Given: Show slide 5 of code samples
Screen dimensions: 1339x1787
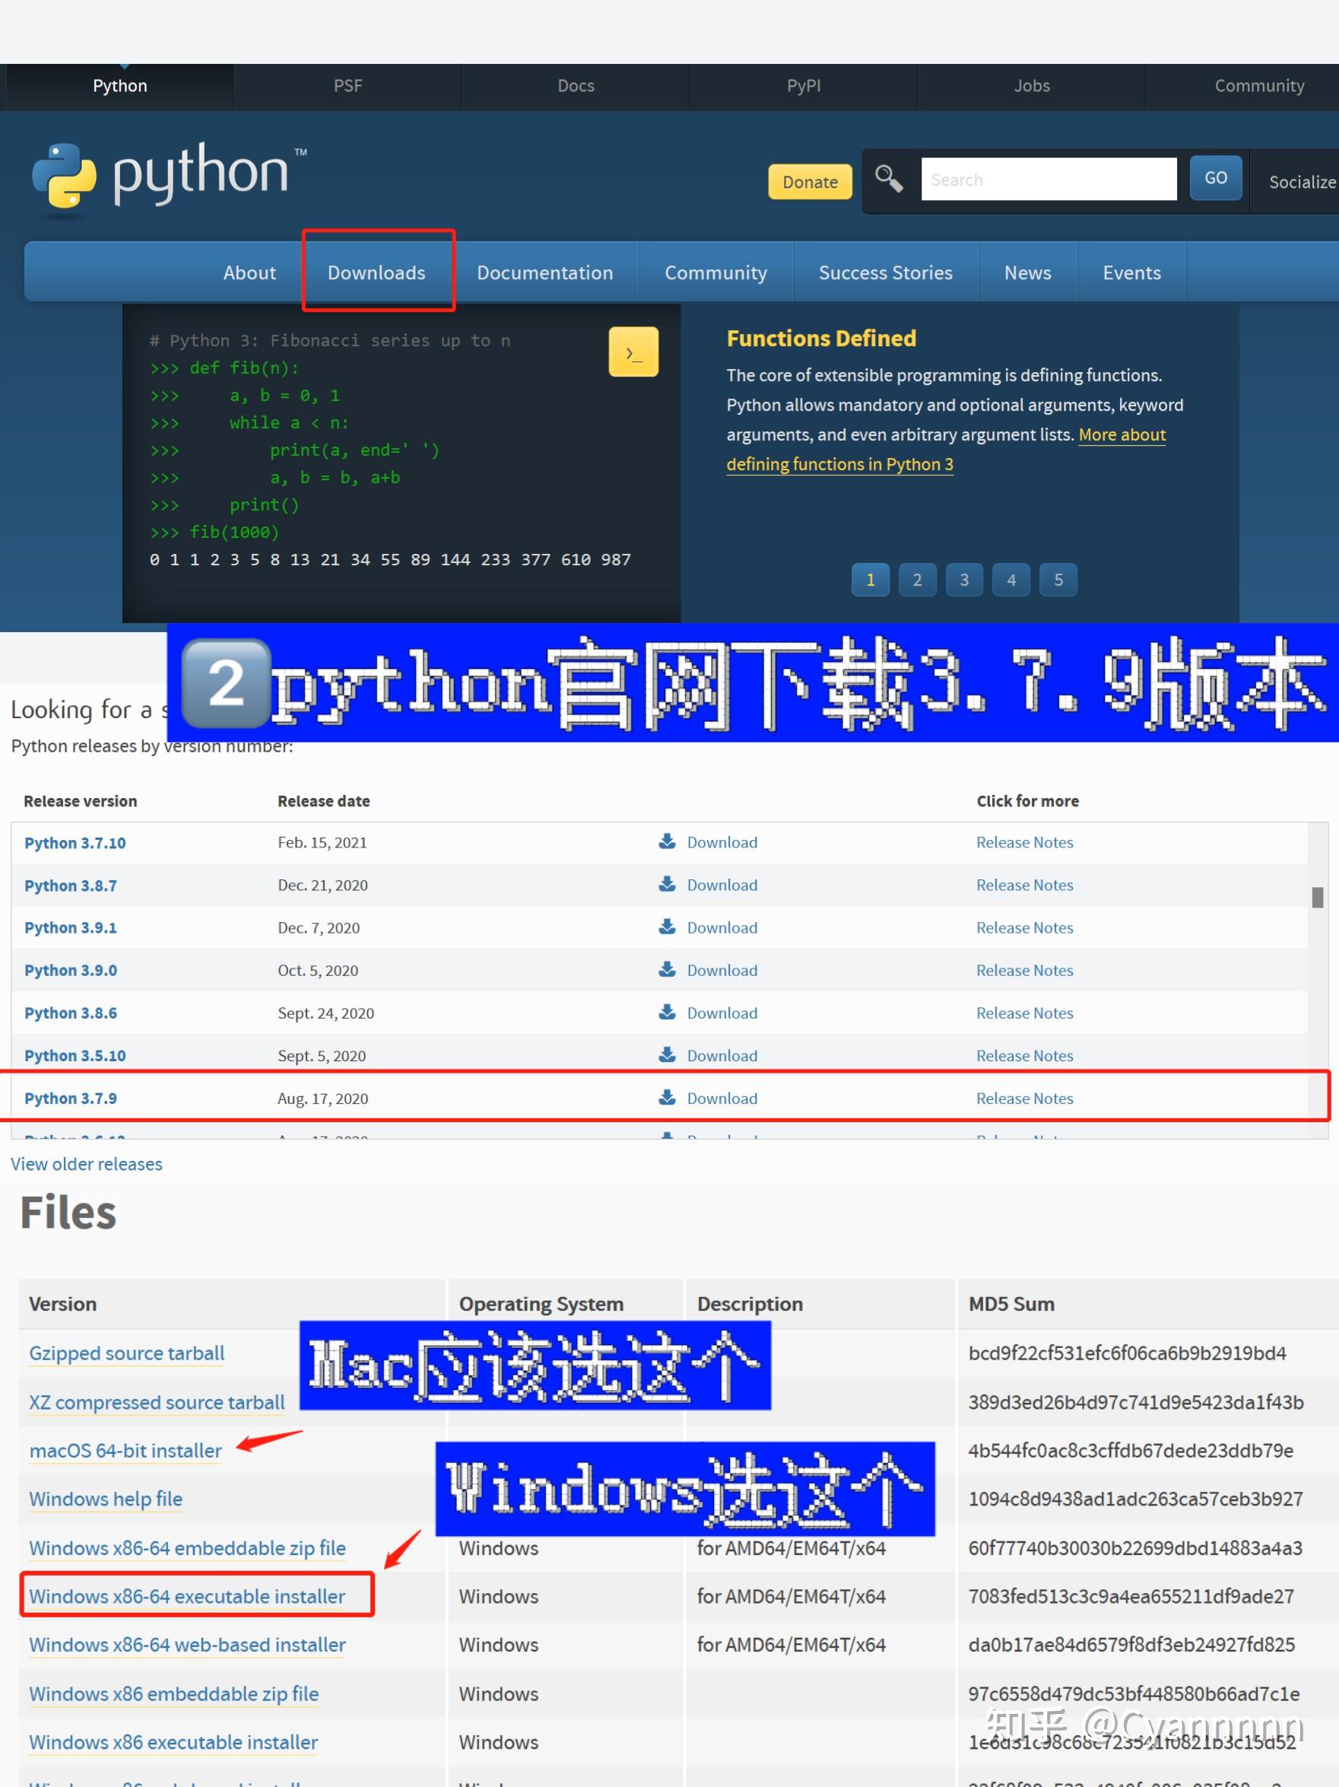Looking at the screenshot, I should pyautogui.click(x=1058, y=579).
